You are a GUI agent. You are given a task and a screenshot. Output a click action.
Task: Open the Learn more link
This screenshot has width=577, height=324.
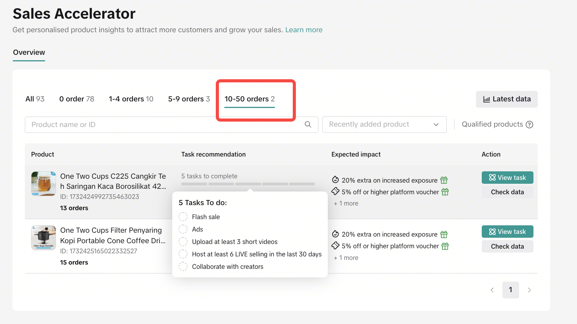[x=304, y=30]
